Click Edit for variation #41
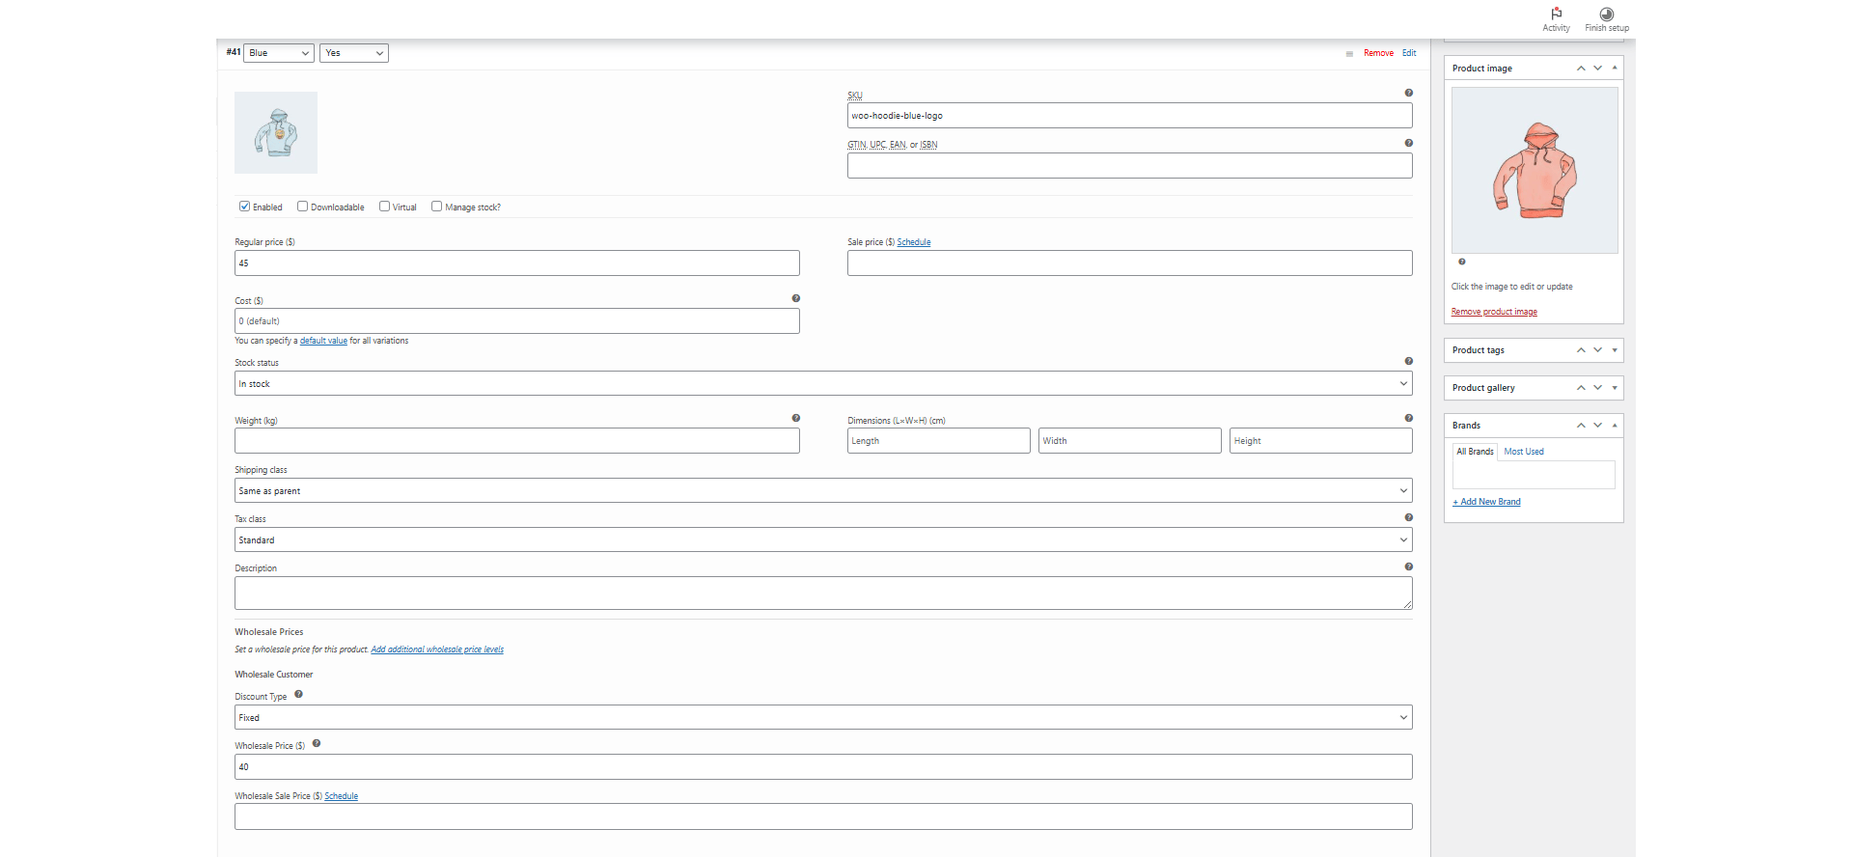 pyautogui.click(x=1409, y=53)
